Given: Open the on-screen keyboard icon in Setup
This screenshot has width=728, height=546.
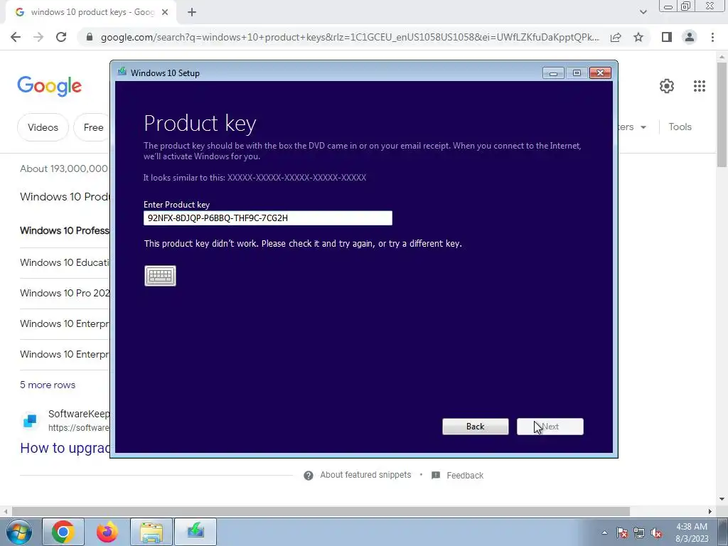Looking at the screenshot, I should click(160, 276).
